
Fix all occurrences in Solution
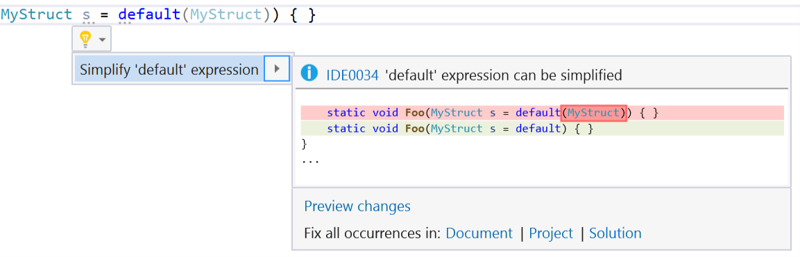point(615,233)
